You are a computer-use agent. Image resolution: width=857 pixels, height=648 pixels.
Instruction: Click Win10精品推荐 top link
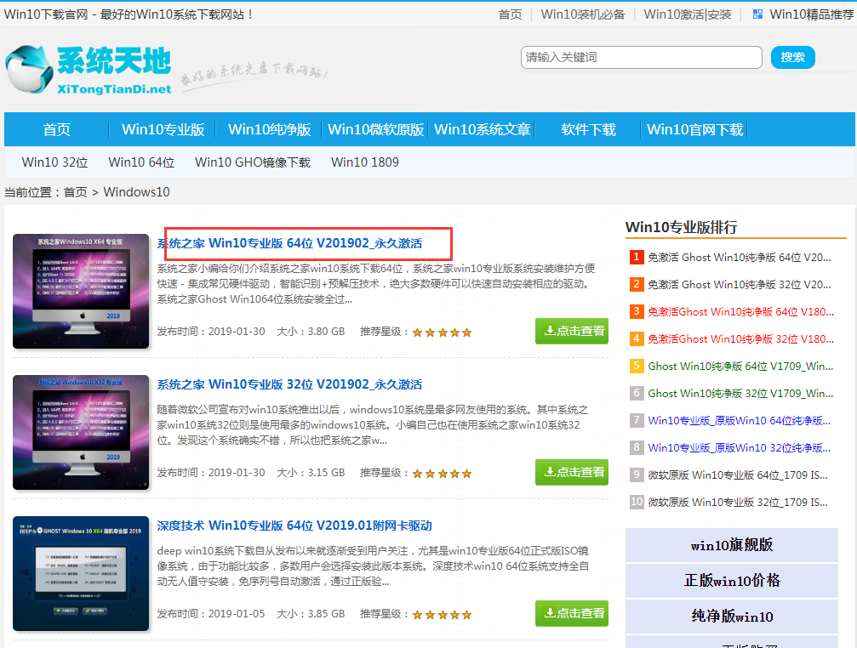(812, 14)
